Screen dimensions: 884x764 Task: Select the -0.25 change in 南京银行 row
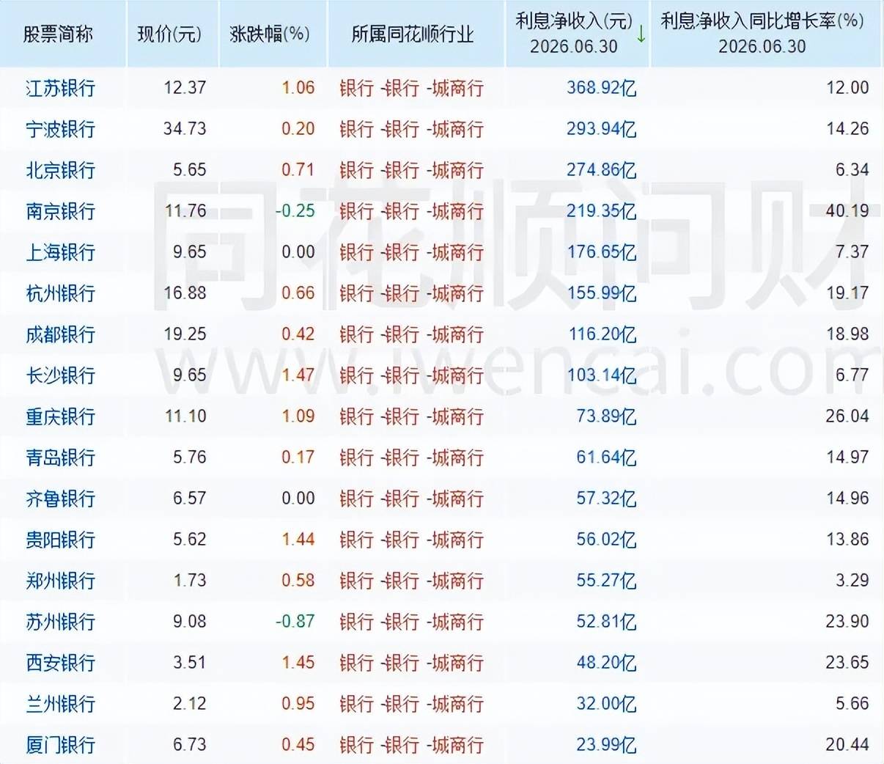point(295,211)
